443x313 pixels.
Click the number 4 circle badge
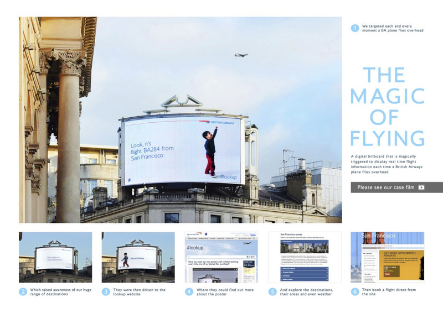coord(189,292)
